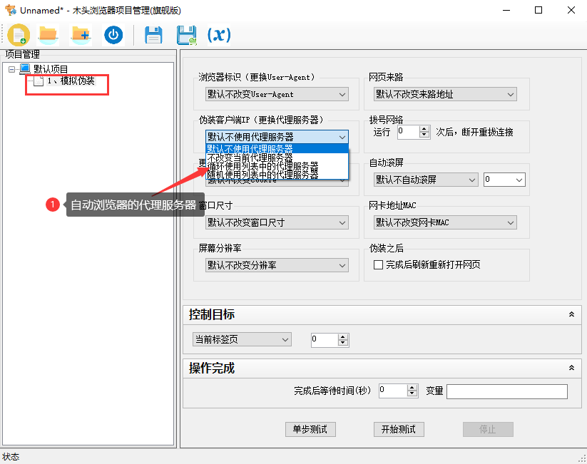Choose 随机使用列表中的代理服务器 option
The image size is (587, 464).
(x=277, y=175)
